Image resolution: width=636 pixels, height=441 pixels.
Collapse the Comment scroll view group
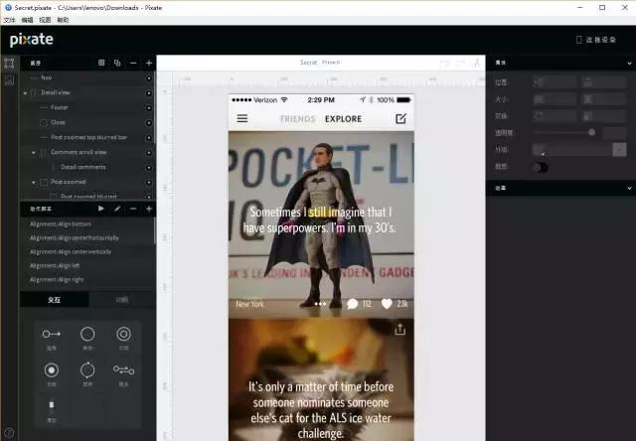[x=33, y=152]
